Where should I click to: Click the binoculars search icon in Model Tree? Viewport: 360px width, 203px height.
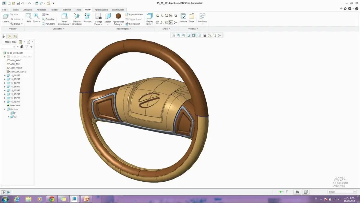coord(22,47)
